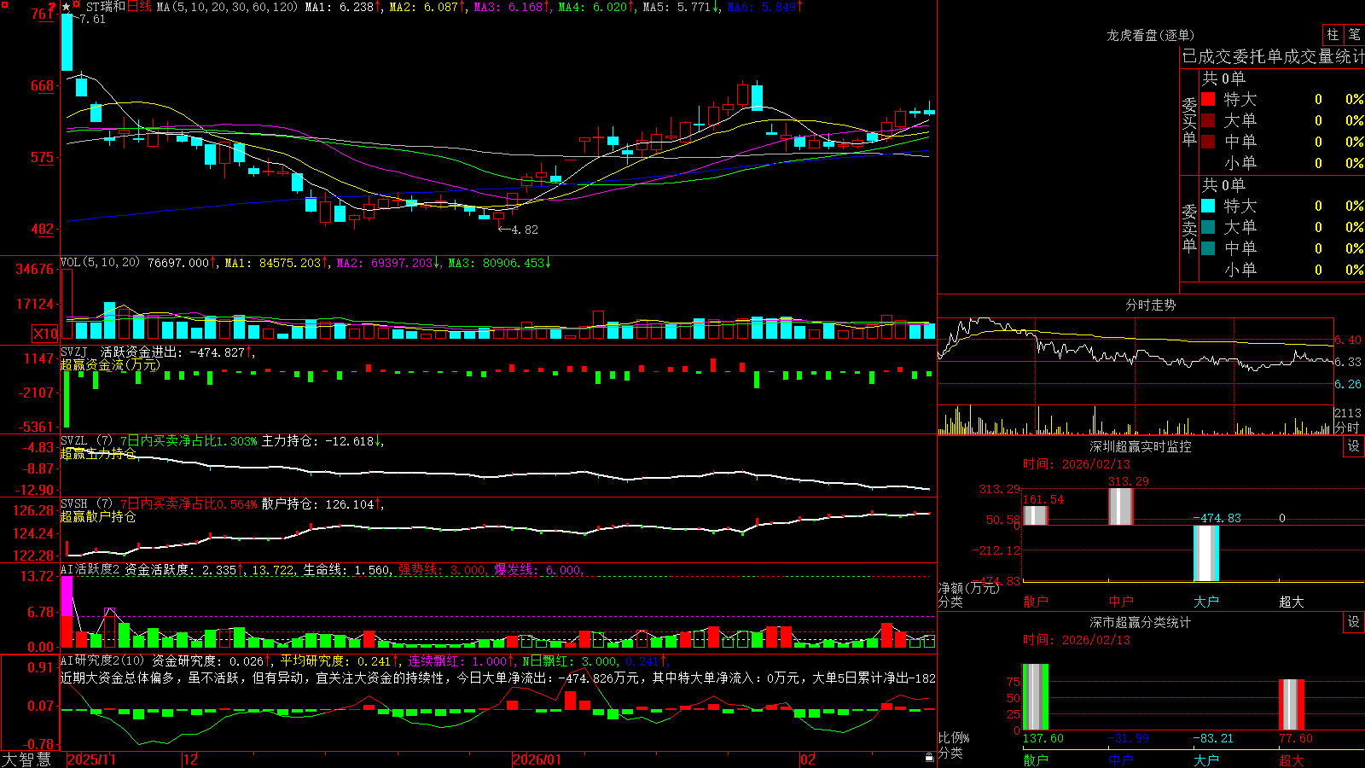The height and width of the screenshot is (768, 1365).
Task: Click the 6.40 price label on intraday chart
Action: click(x=1348, y=340)
